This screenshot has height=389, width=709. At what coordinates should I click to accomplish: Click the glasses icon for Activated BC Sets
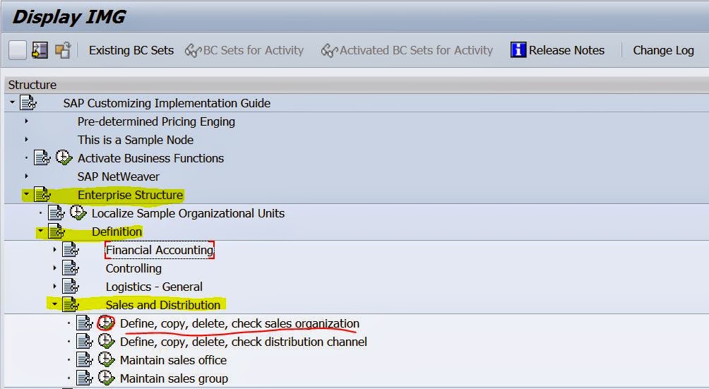[329, 51]
